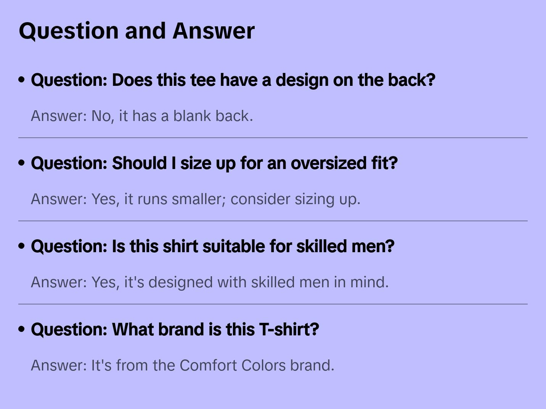Click the word 'Answer' in the page heading
Screen dimensions: 546x409
214,31
